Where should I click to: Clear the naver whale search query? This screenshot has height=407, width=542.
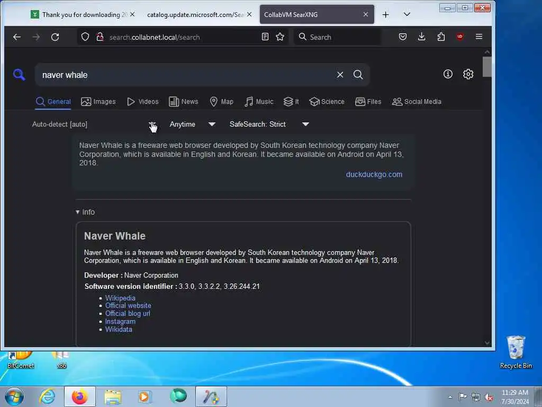point(340,75)
